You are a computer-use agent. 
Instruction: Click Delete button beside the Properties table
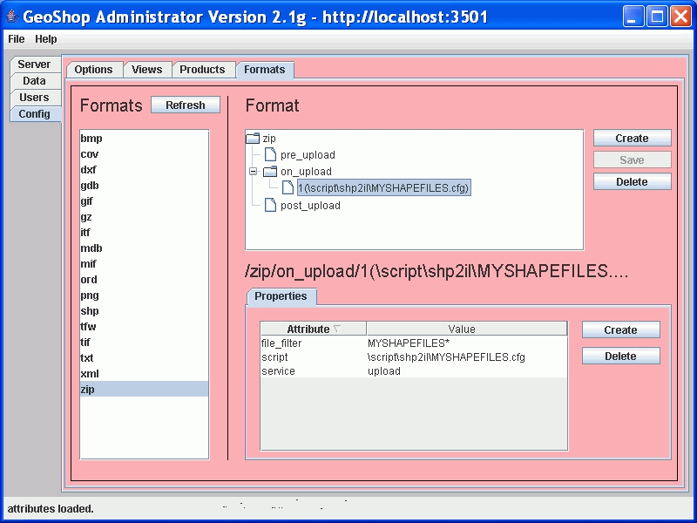(620, 357)
